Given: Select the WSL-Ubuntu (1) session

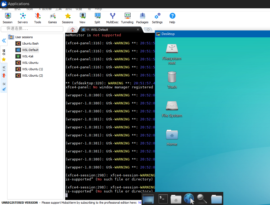Looking at the screenshot, I should (29, 69).
